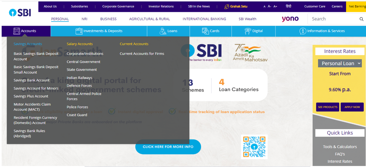366x167 pixels.
Task: Open the yono logo link
Action: click(290, 19)
